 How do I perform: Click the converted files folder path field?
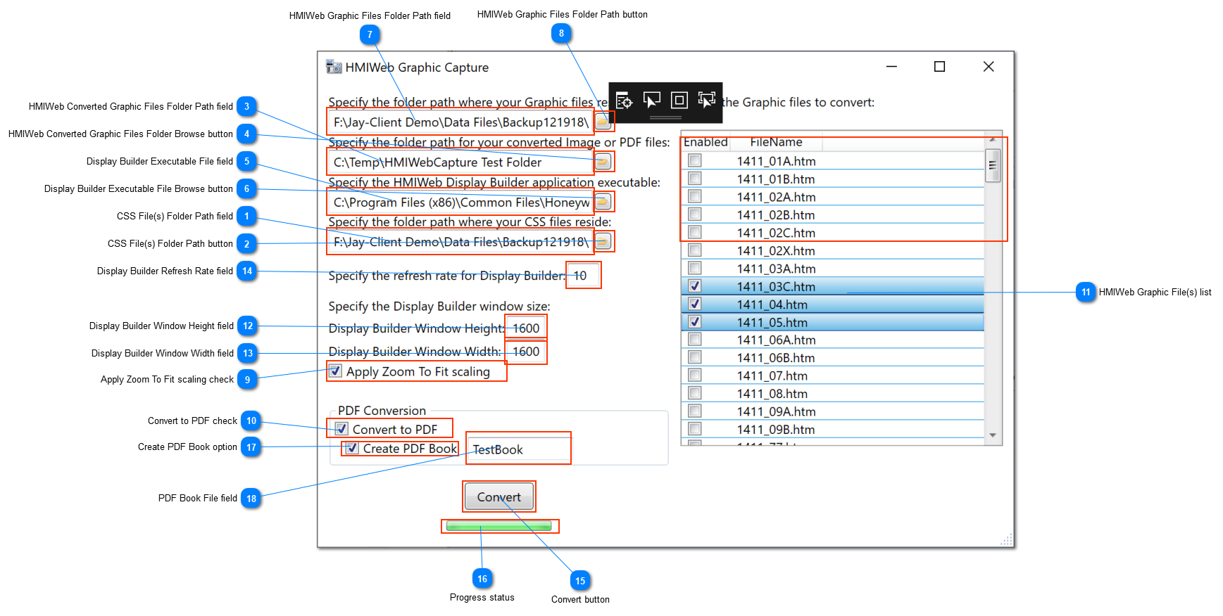coord(460,162)
